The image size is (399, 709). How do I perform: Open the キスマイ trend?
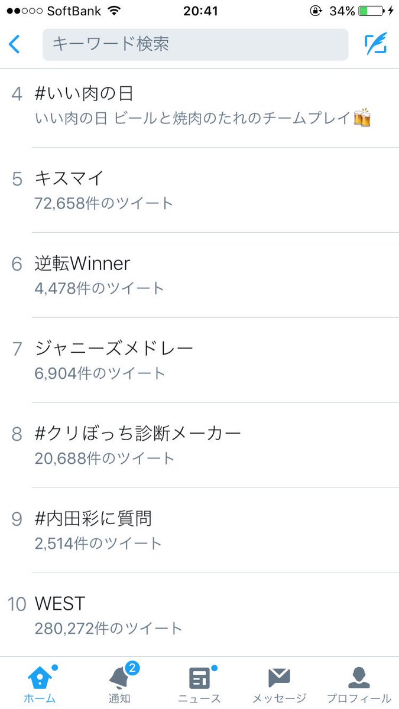201,190
